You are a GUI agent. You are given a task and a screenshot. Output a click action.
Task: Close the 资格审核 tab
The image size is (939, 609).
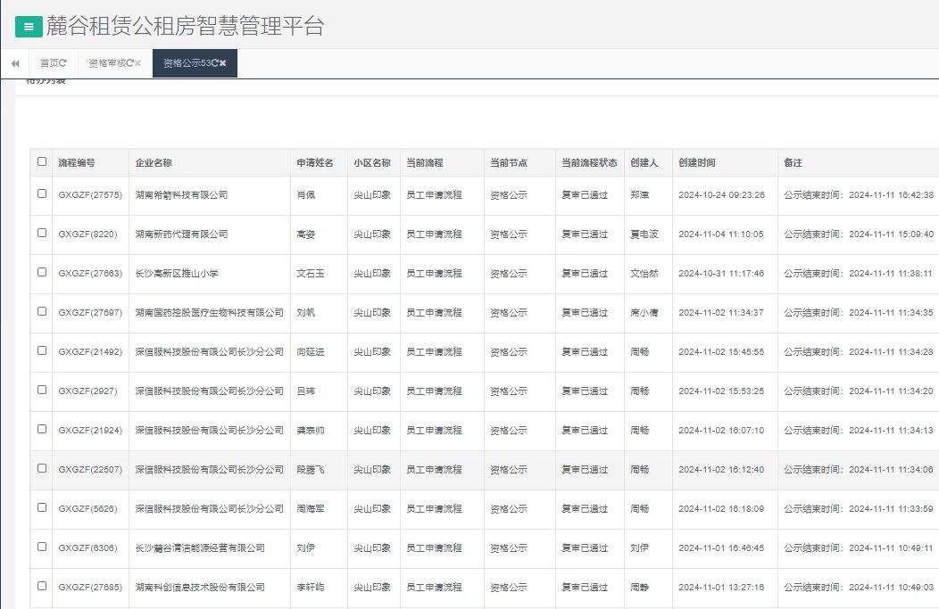click(138, 63)
